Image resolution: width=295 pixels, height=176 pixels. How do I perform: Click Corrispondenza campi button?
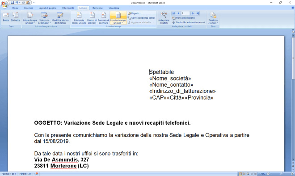(x=141, y=18)
